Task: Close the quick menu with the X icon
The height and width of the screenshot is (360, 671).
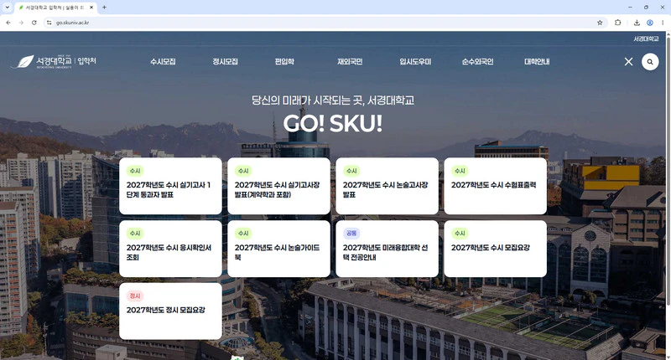Action: coord(628,62)
